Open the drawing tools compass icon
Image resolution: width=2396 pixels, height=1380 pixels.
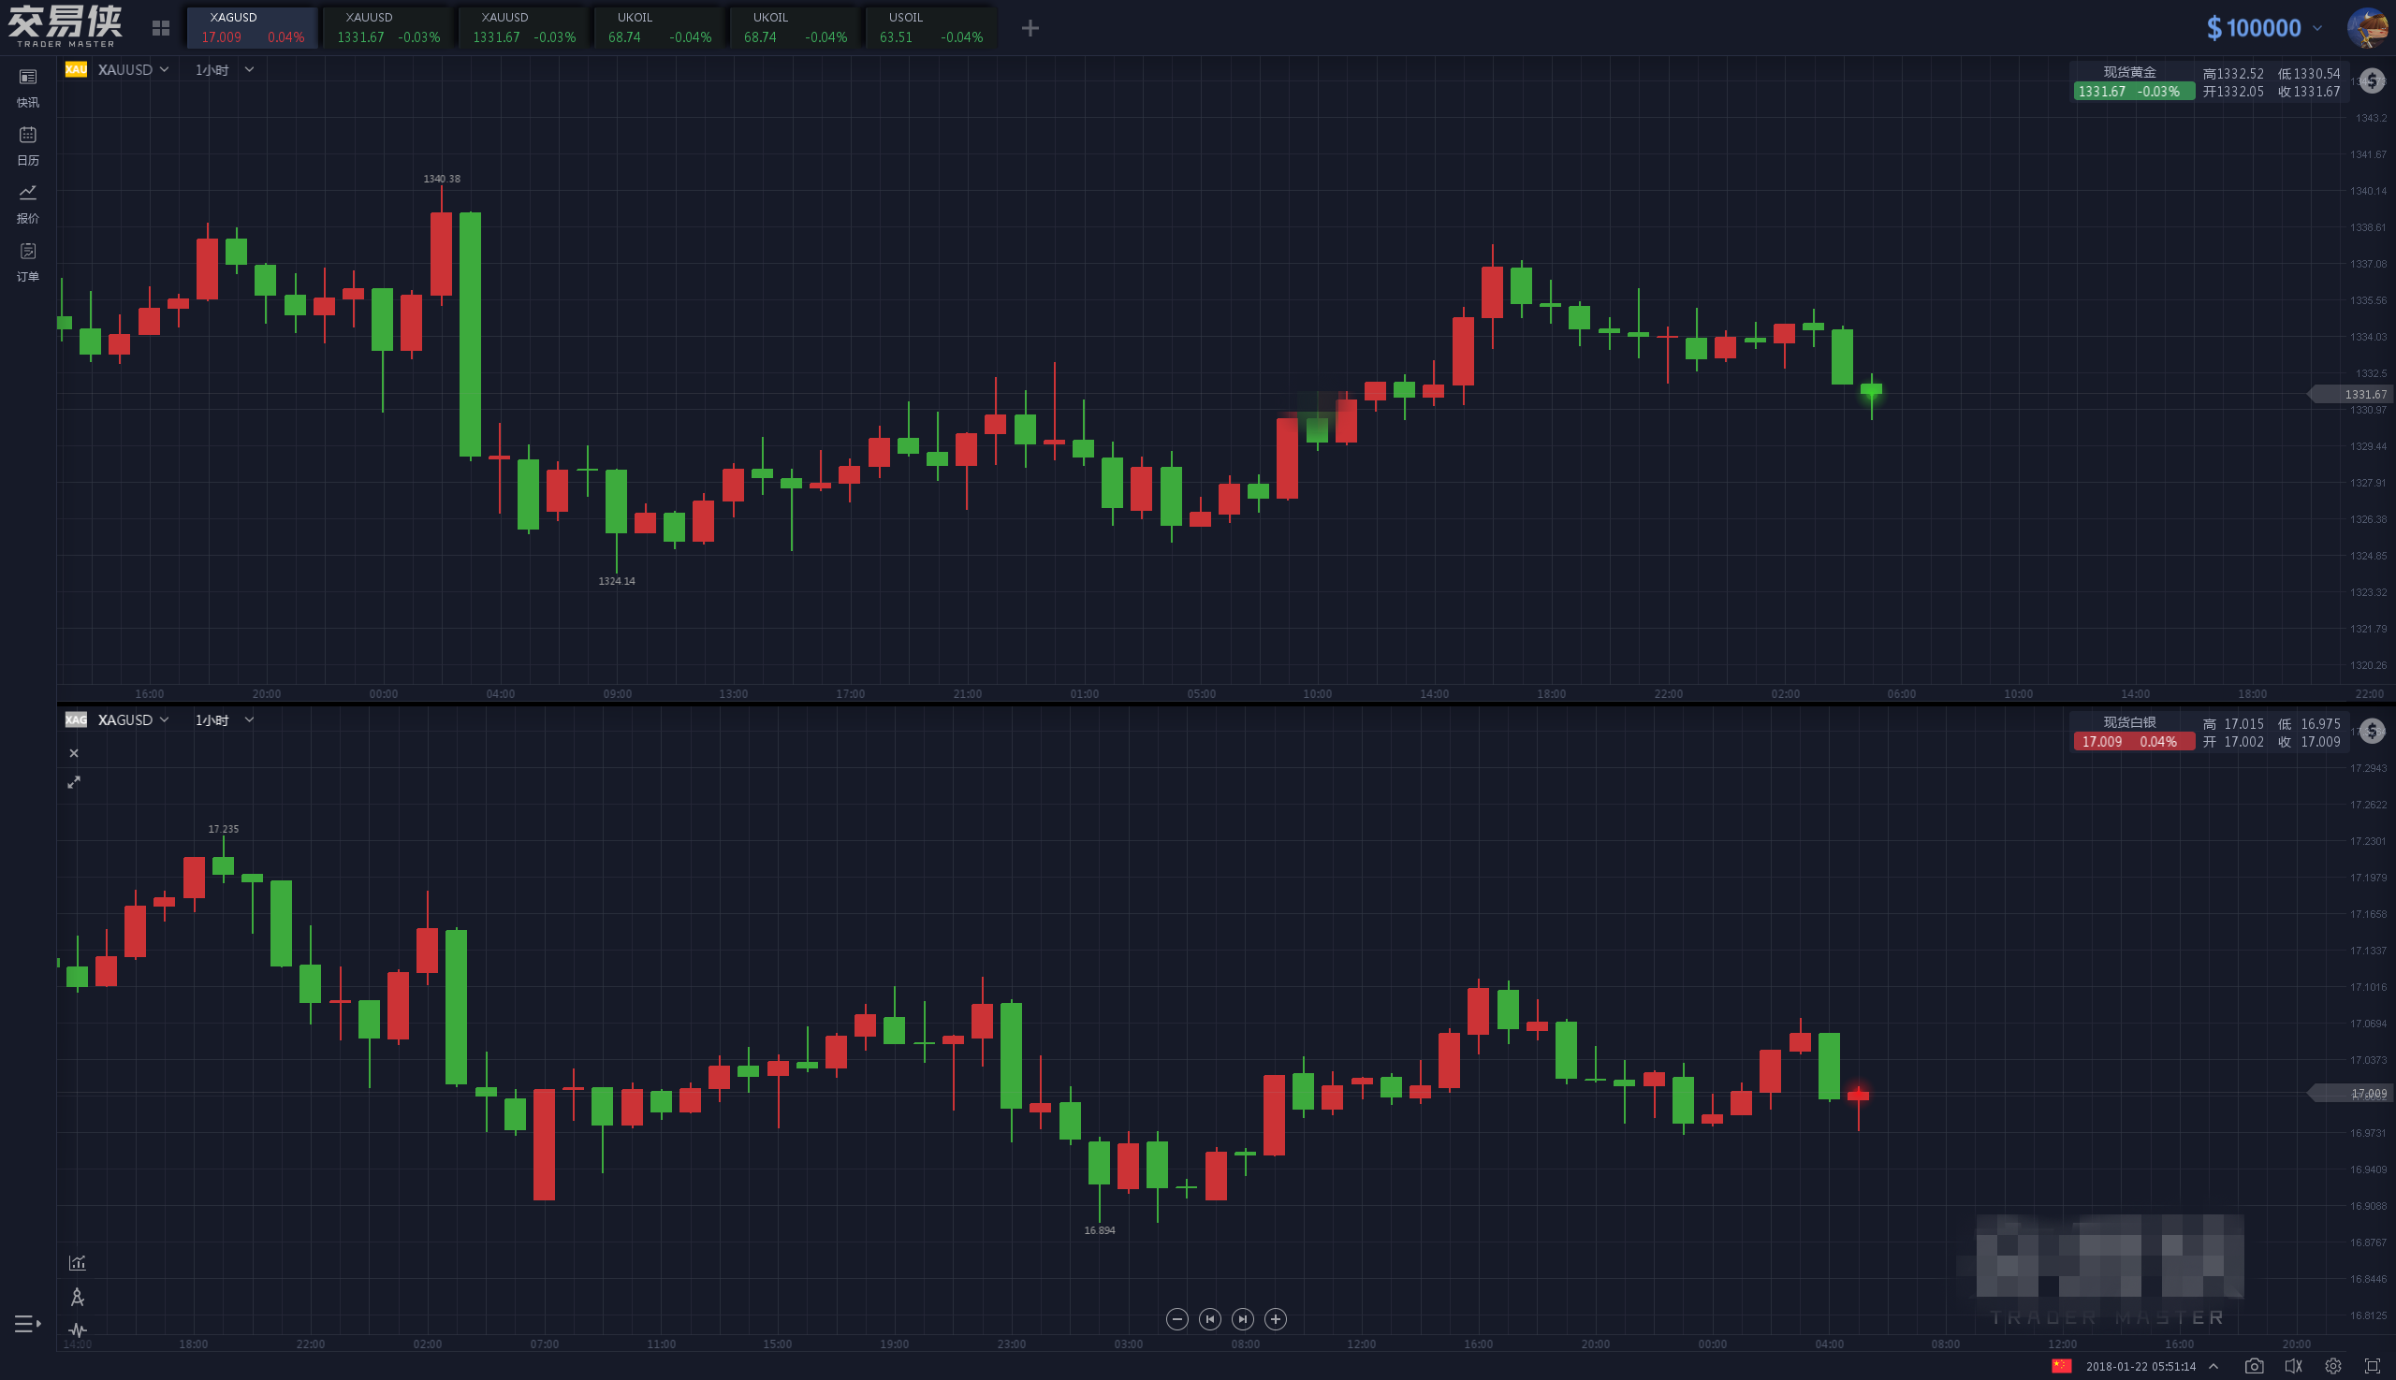pyautogui.click(x=78, y=1297)
